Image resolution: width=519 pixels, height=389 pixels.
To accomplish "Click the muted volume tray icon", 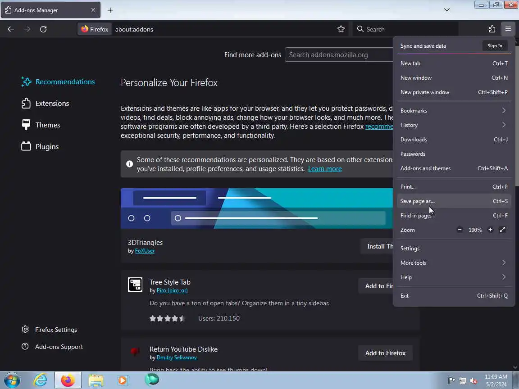I will (x=473, y=380).
